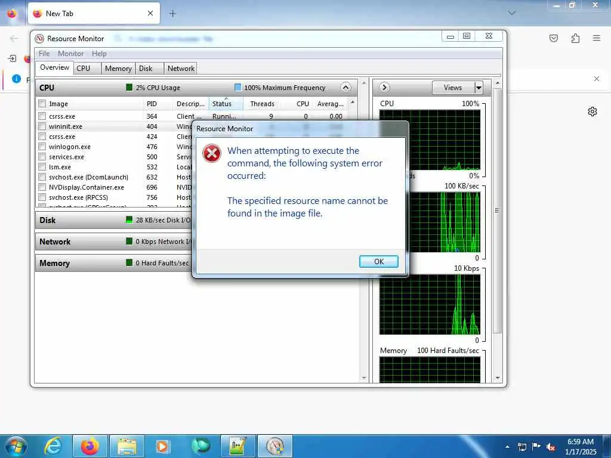The height and width of the screenshot is (458, 611).
Task: Click the Firefox import bookmarks icon
Action: pos(12,58)
